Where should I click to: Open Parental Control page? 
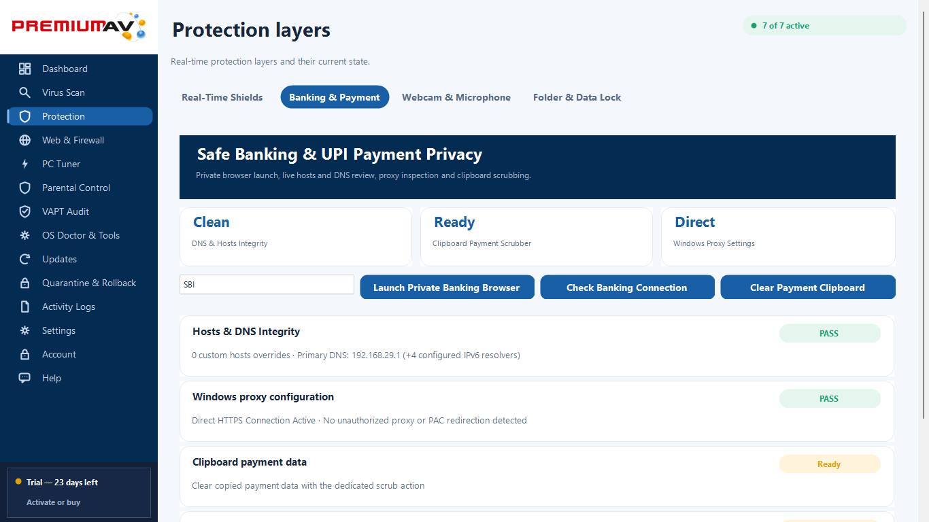point(80,188)
